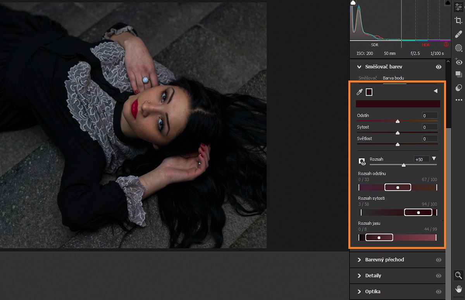
Task: Click the Světlost value field
Action: (x=430, y=139)
